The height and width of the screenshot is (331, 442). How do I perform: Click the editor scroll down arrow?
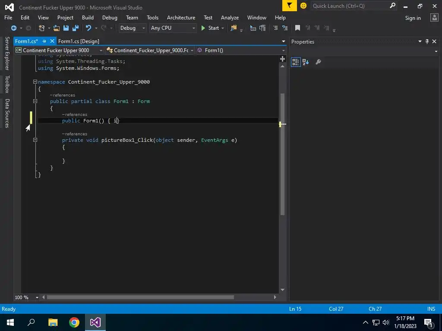click(x=282, y=290)
